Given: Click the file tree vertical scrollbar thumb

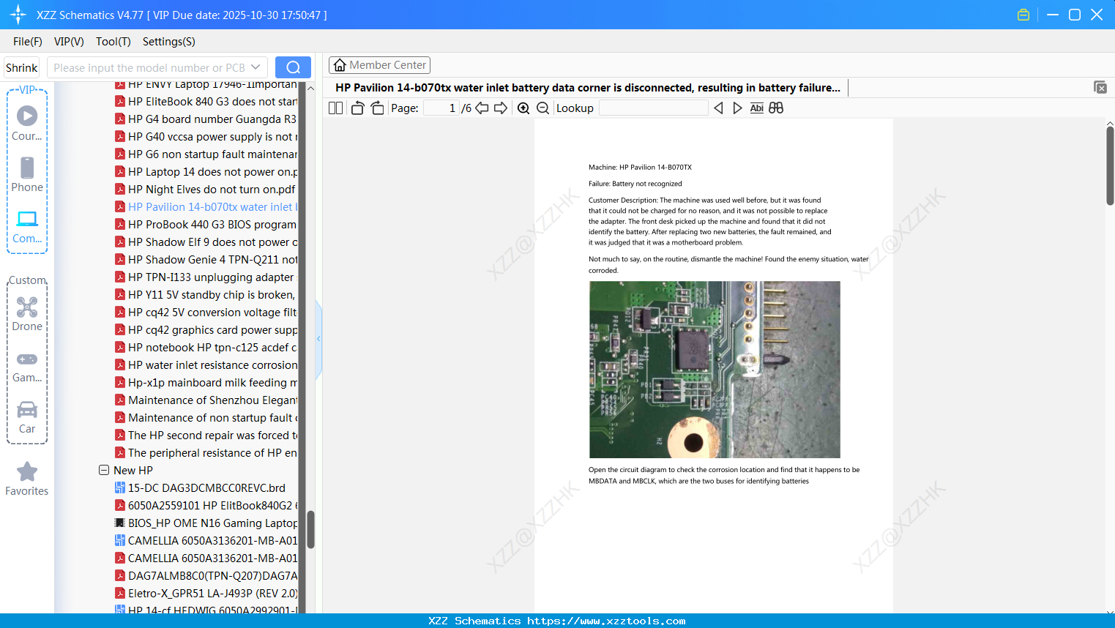Looking at the screenshot, I should click(x=310, y=529).
